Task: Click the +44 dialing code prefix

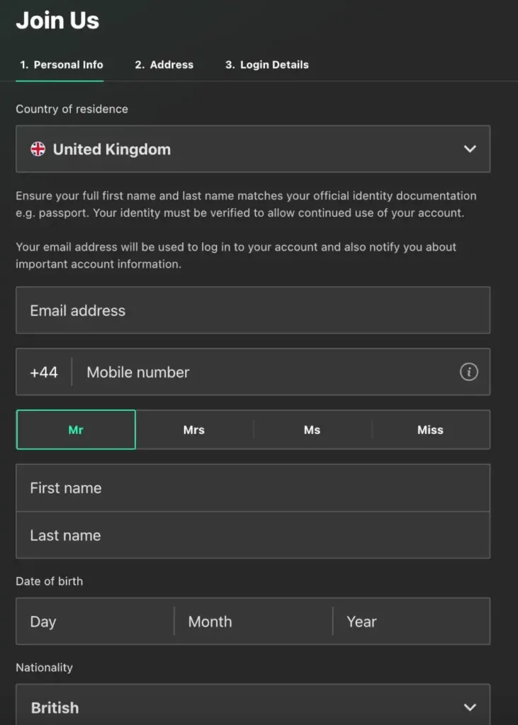Action: 44,372
